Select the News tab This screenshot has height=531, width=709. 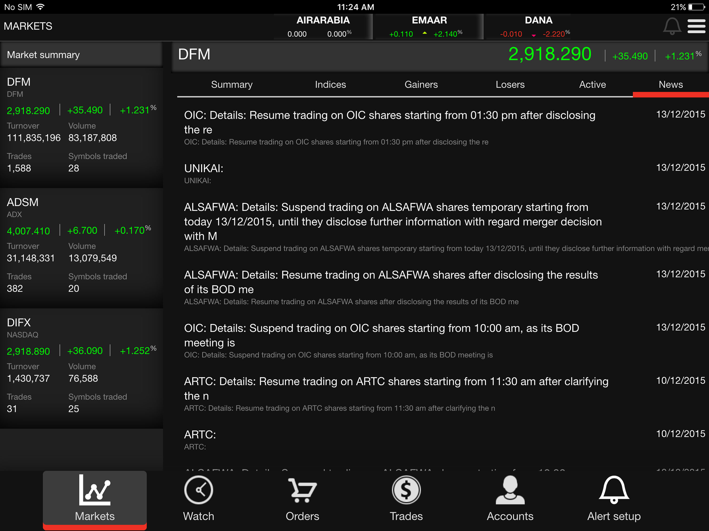tap(671, 85)
